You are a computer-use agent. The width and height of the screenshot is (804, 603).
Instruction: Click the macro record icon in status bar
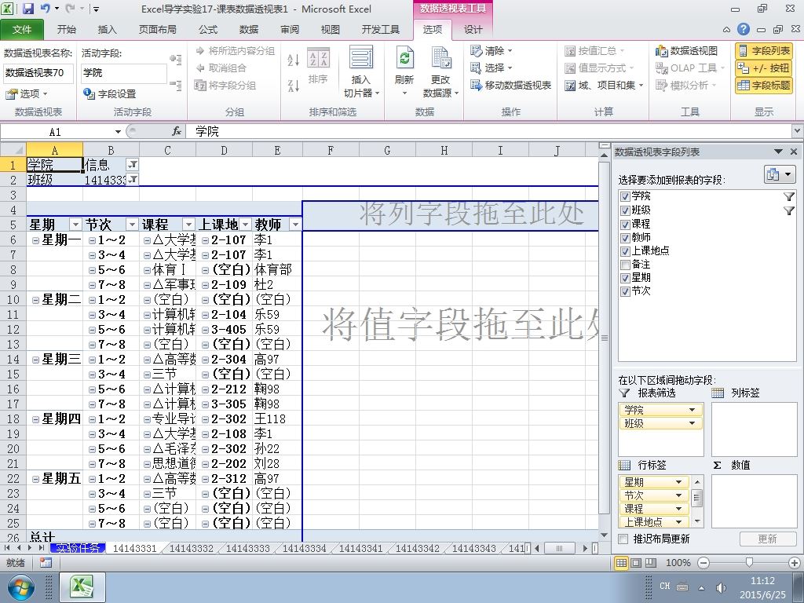(x=46, y=563)
